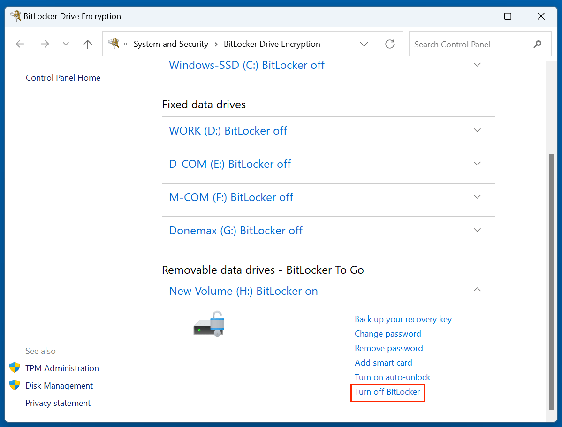Image resolution: width=562 pixels, height=427 pixels.
Task: Open Disk Management from See also
Action: (59, 385)
